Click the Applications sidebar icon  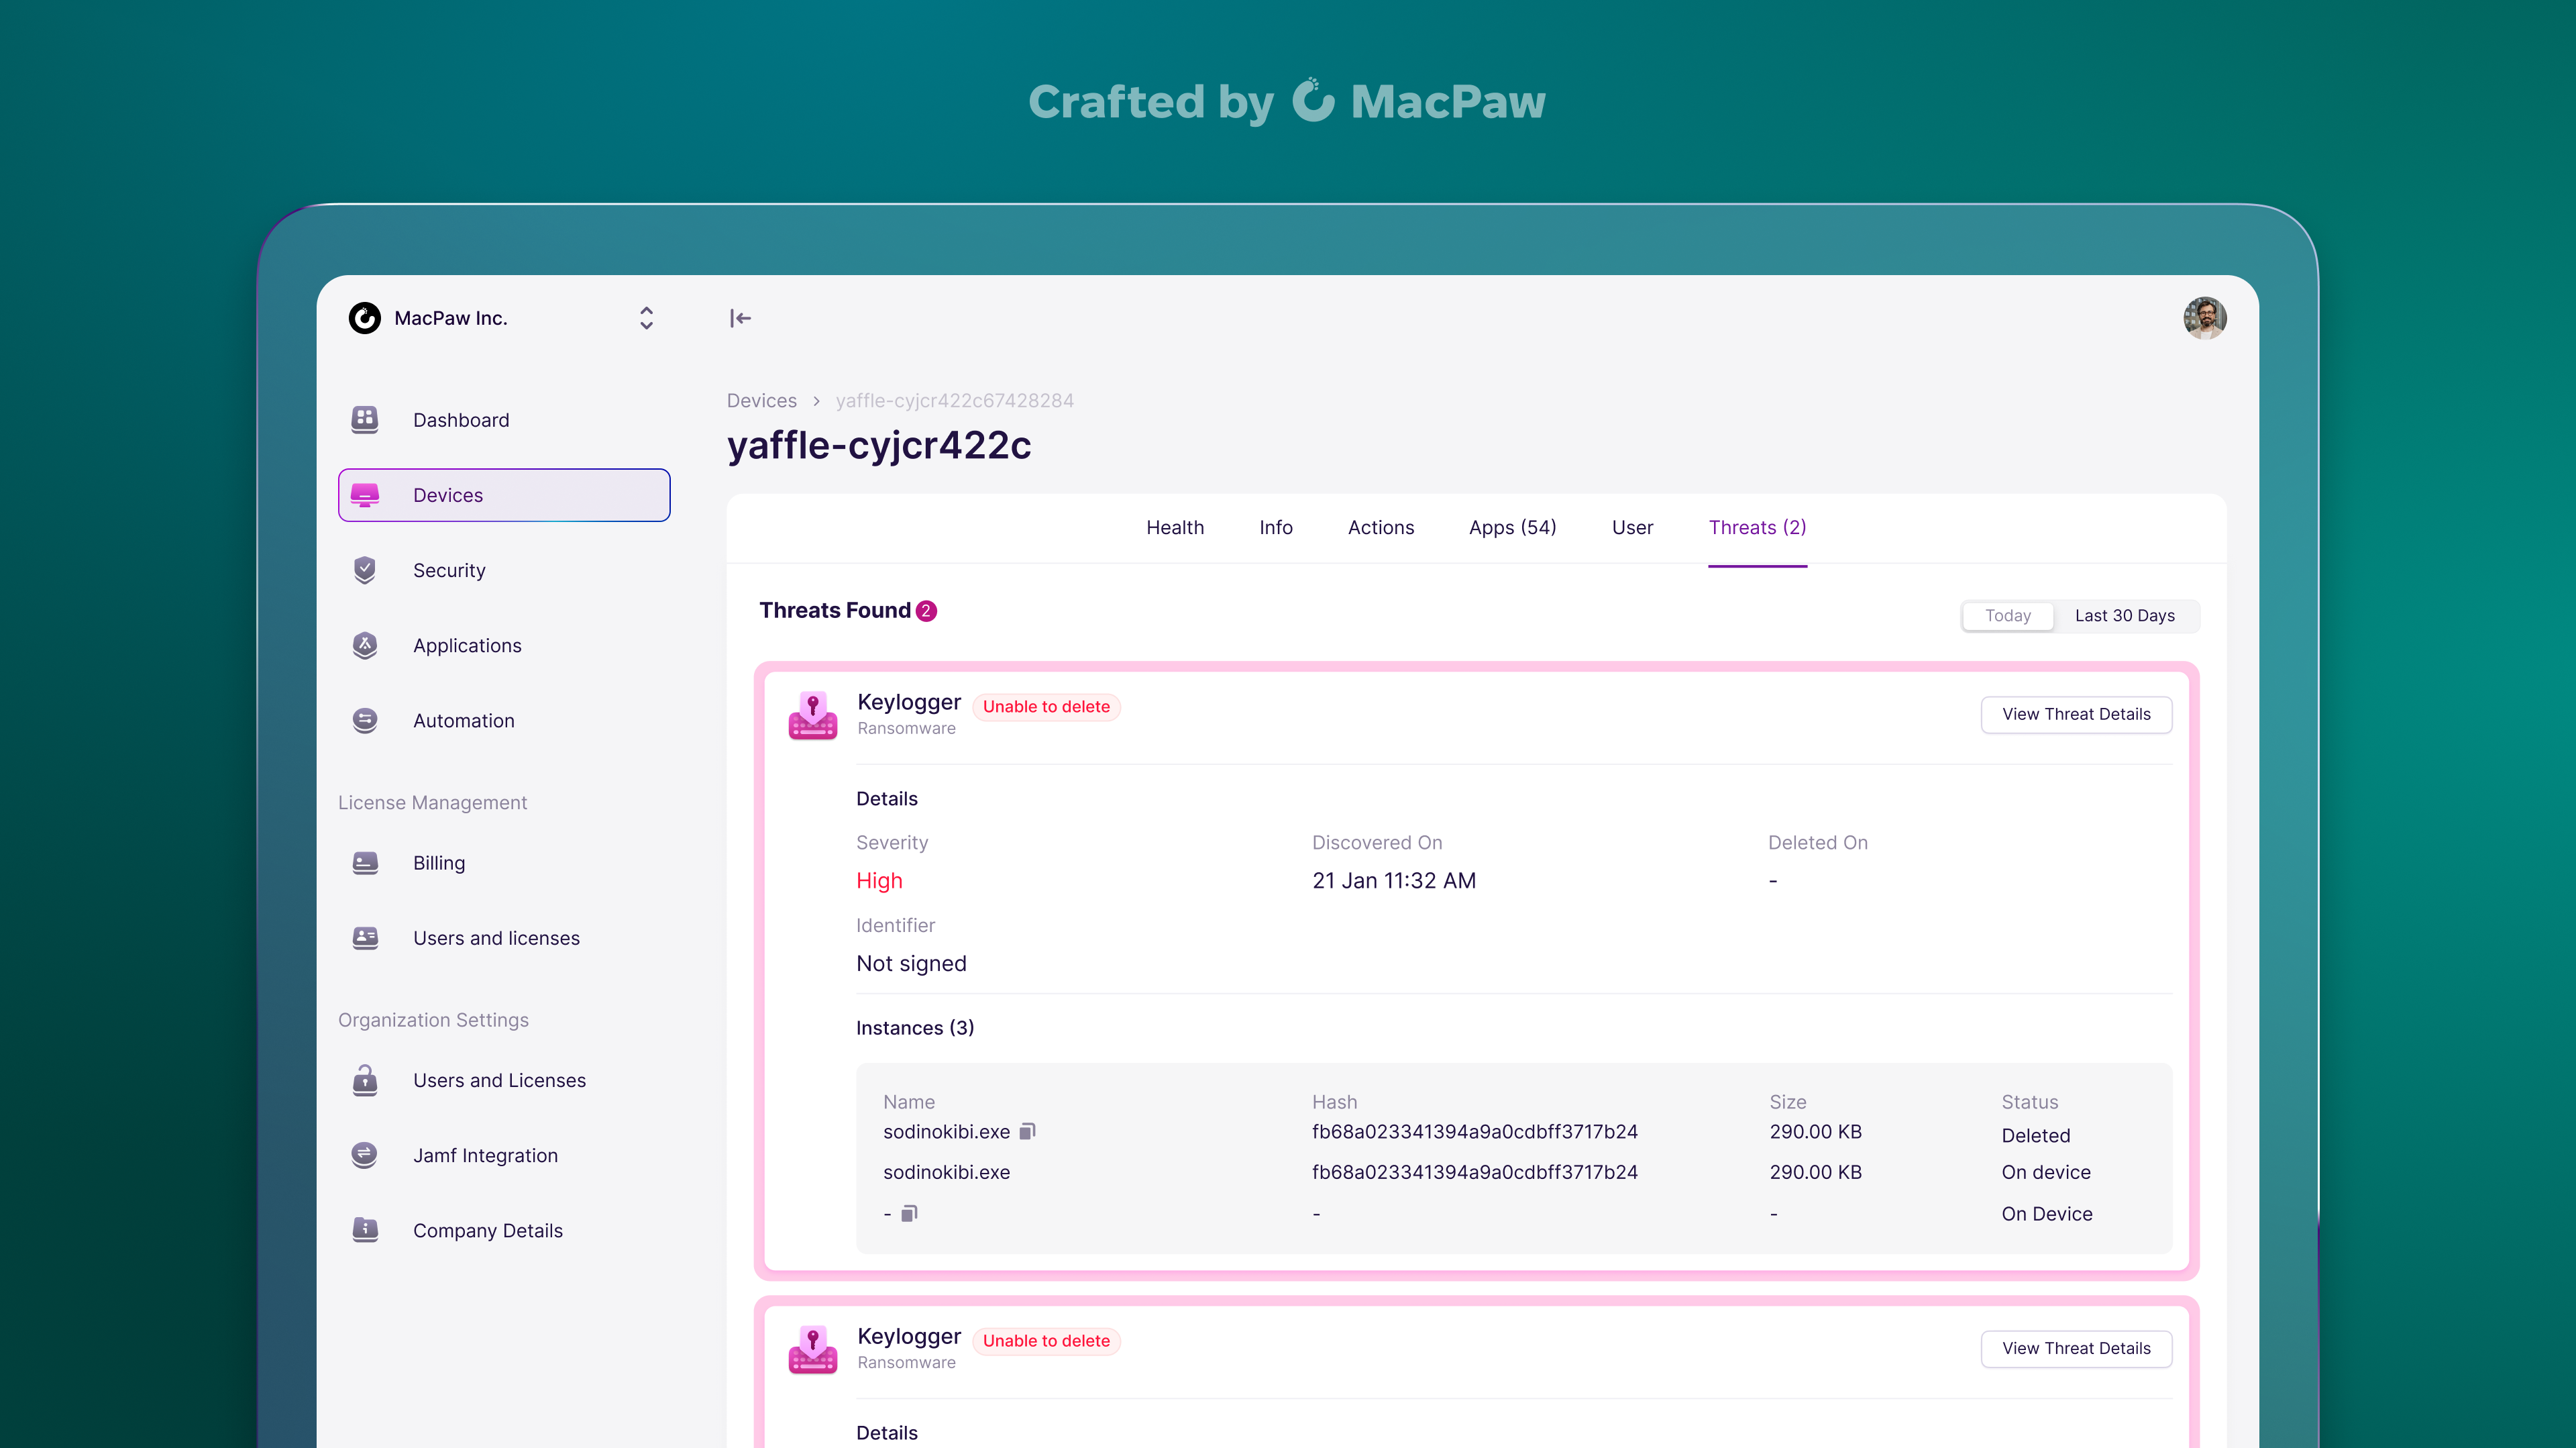[x=365, y=645]
